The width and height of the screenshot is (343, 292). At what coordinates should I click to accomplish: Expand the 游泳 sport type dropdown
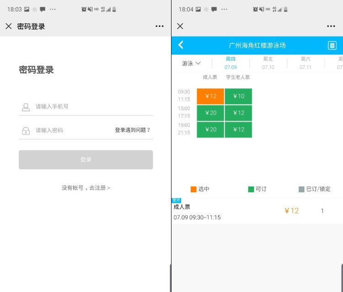[191, 64]
